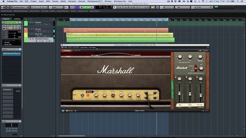Select the Drums track name
This screenshot has height=138, width=246.
(38, 29)
